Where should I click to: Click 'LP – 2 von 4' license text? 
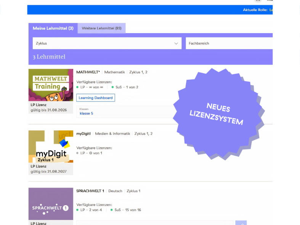click(x=91, y=210)
